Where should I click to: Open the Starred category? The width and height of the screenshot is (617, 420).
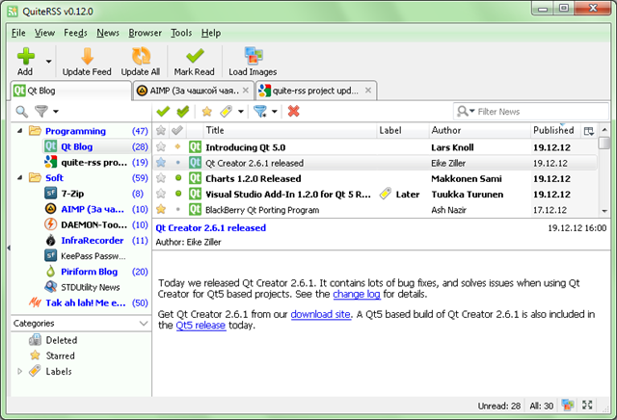tap(52, 355)
